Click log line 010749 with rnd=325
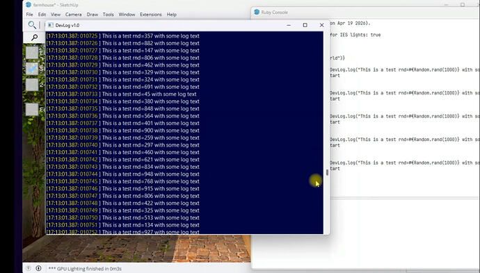480x273 pixels. (122, 210)
